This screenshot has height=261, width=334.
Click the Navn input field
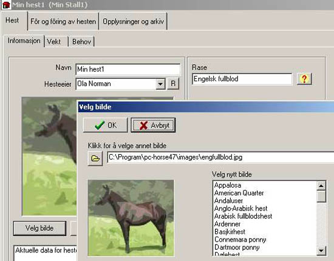128,69
